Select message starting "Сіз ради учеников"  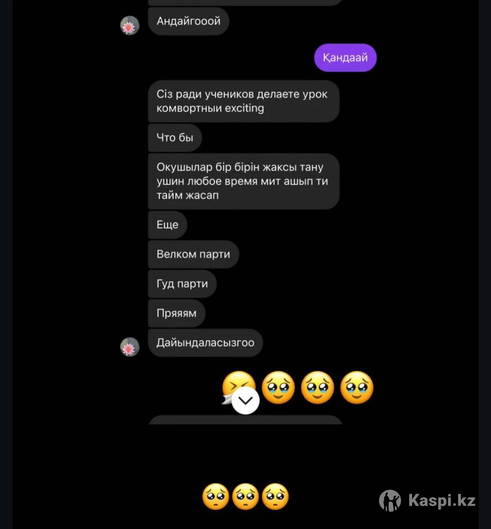pos(243,101)
